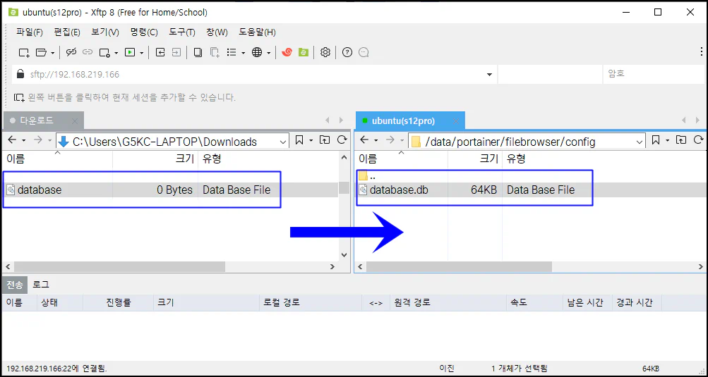Viewport: 708px width, 377px height.
Task: Open the 보기(V) menu
Action: [105, 32]
